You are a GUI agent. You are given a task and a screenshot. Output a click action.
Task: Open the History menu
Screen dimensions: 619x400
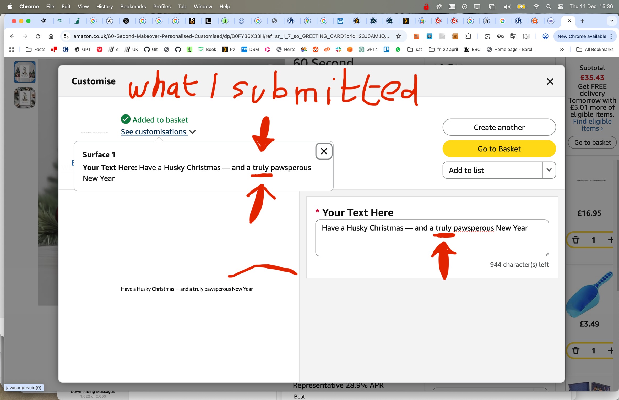(x=104, y=7)
